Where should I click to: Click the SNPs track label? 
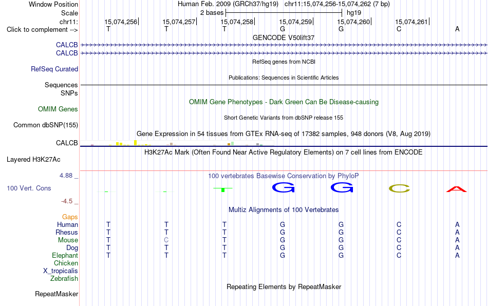(x=69, y=93)
